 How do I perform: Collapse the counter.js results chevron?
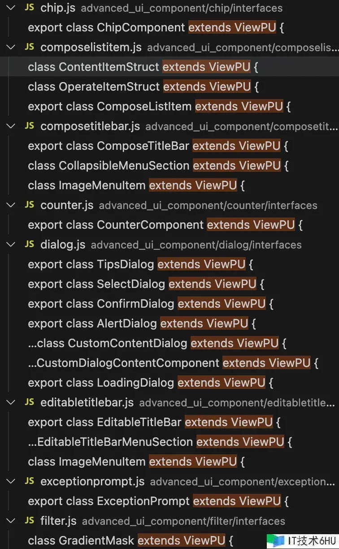tap(10, 205)
